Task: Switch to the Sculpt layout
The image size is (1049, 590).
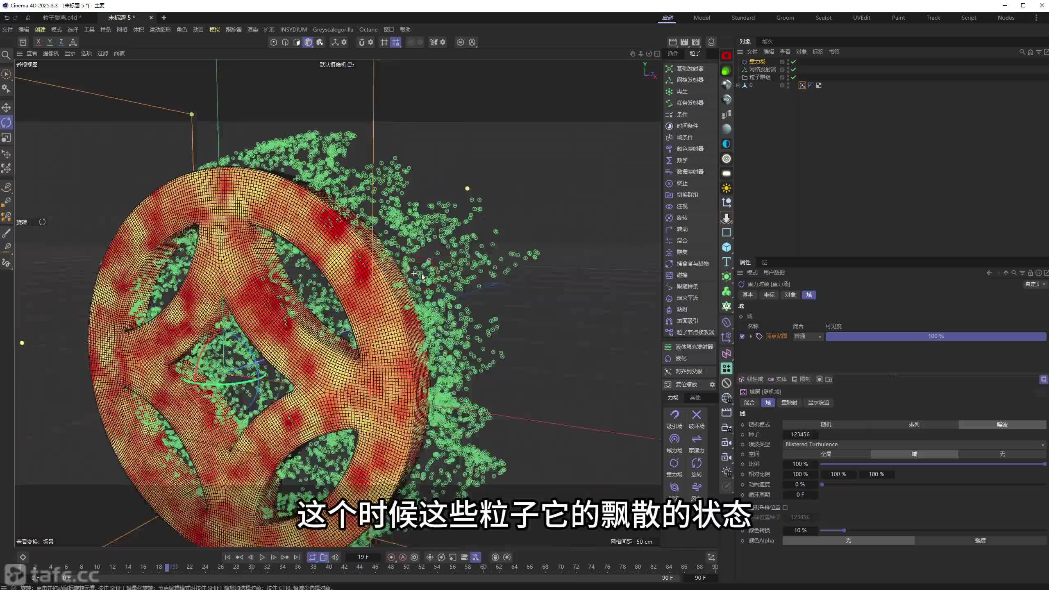Action: tap(823, 18)
